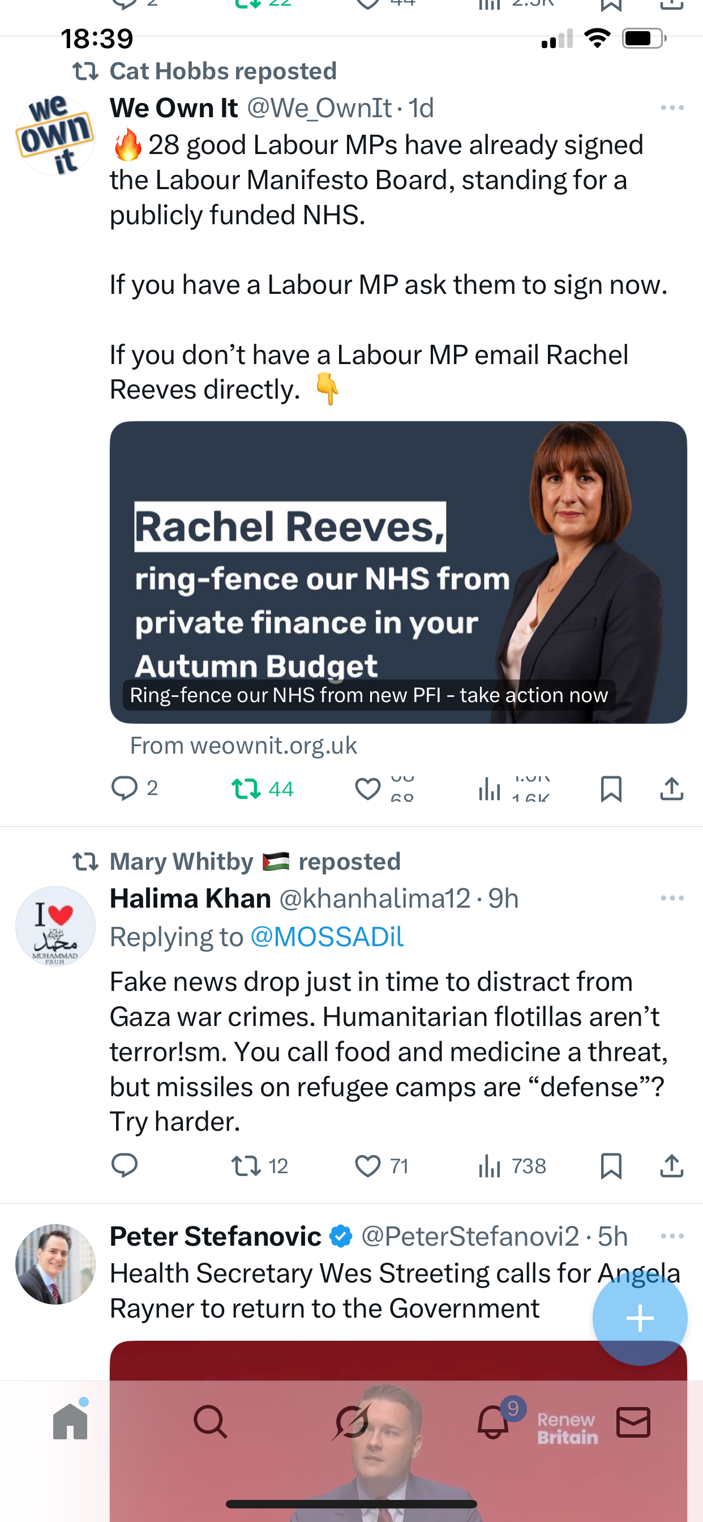703x1522 pixels.
Task: Open the Home tab
Action: coord(70,1421)
